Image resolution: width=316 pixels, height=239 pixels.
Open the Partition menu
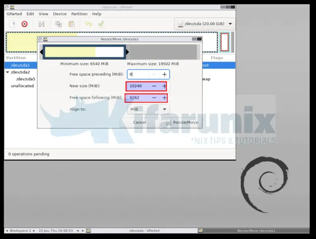(x=79, y=14)
